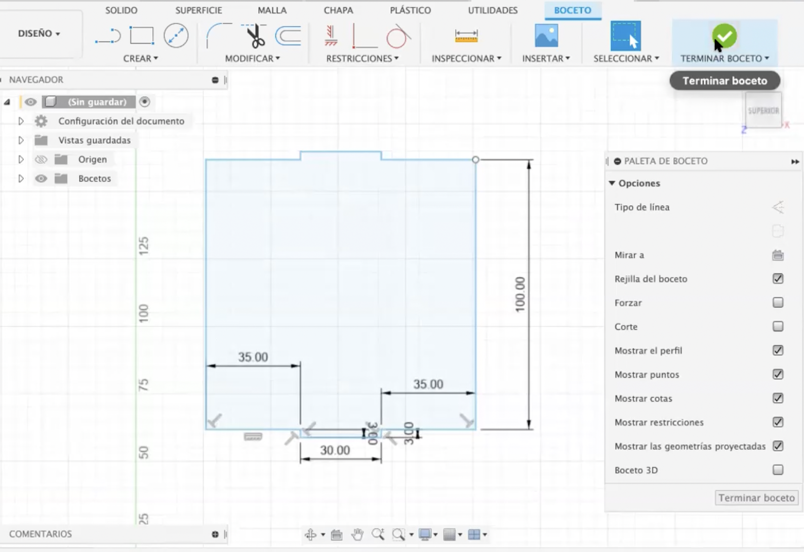Activate the Sin guardar component radio button
Image resolution: width=804 pixels, height=552 pixels.
click(x=145, y=102)
